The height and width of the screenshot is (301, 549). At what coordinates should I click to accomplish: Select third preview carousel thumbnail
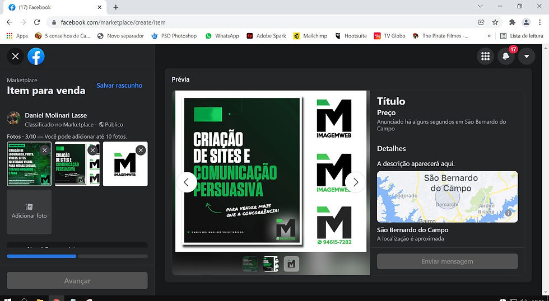pos(291,264)
